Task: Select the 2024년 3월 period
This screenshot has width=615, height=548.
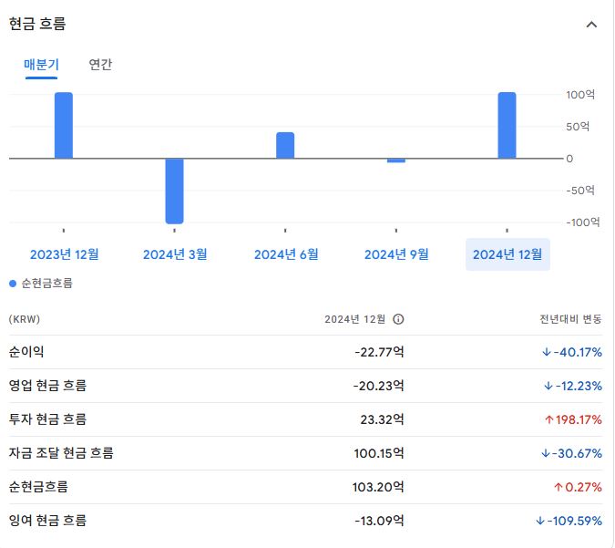Action: coord(175,254)
